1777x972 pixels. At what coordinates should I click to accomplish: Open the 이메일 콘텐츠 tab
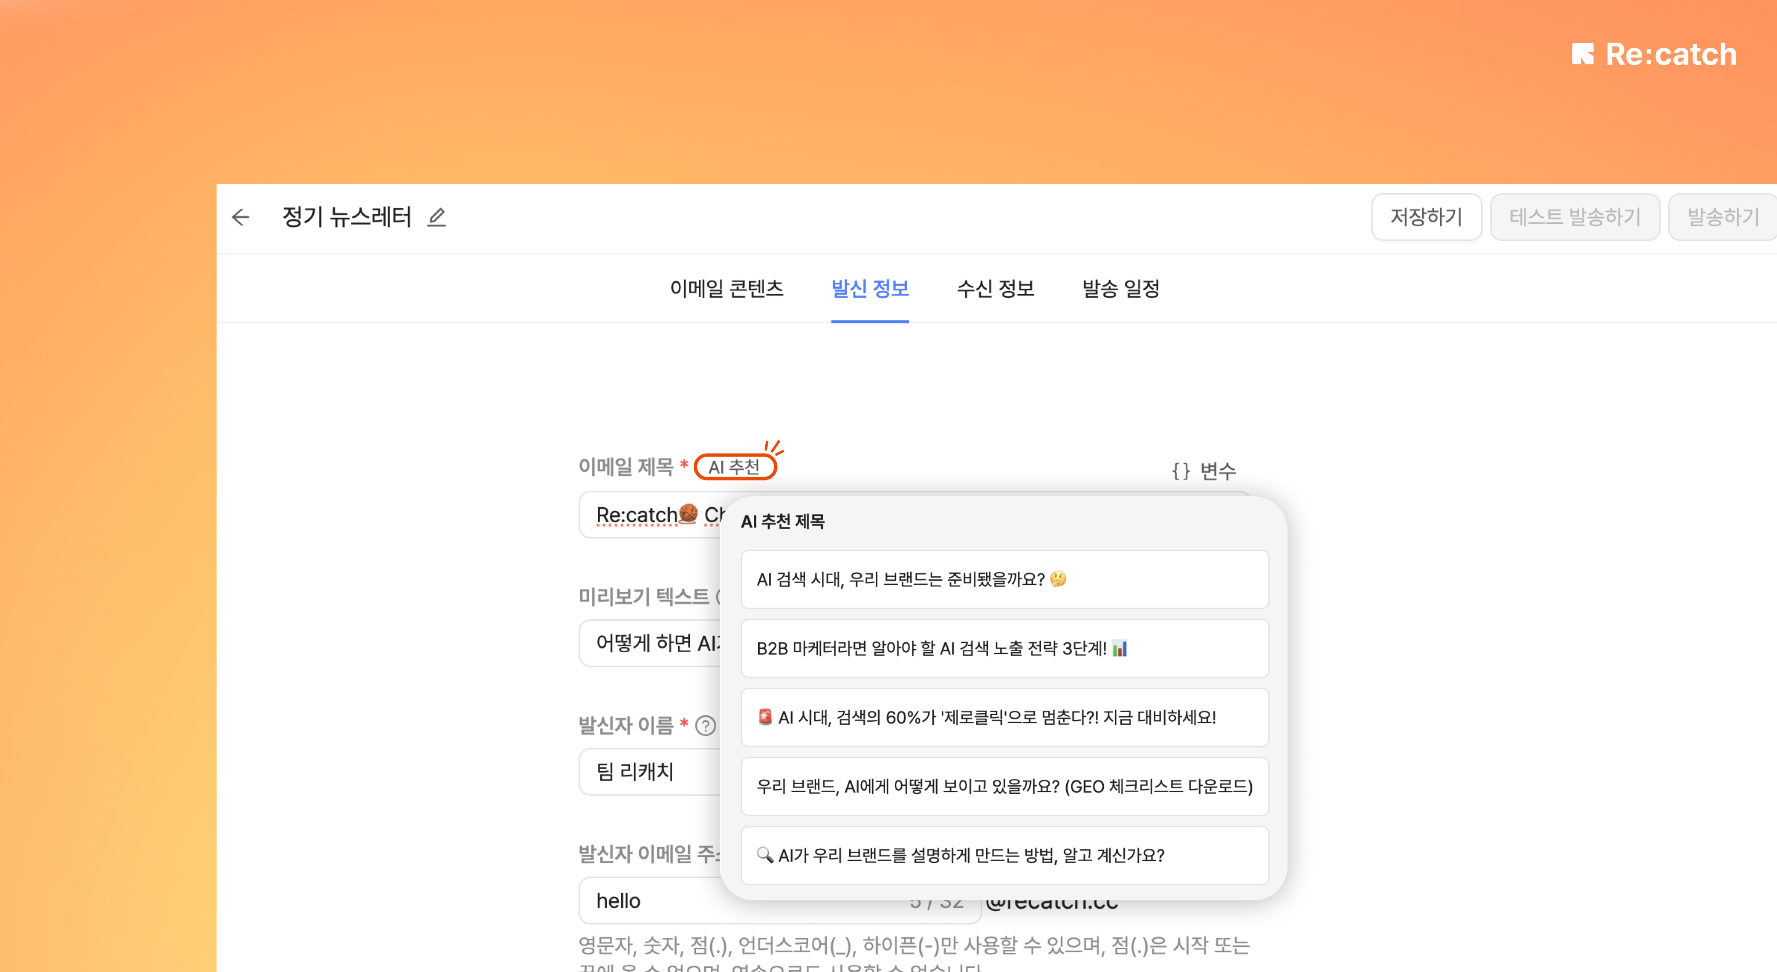tap(726, 288)
